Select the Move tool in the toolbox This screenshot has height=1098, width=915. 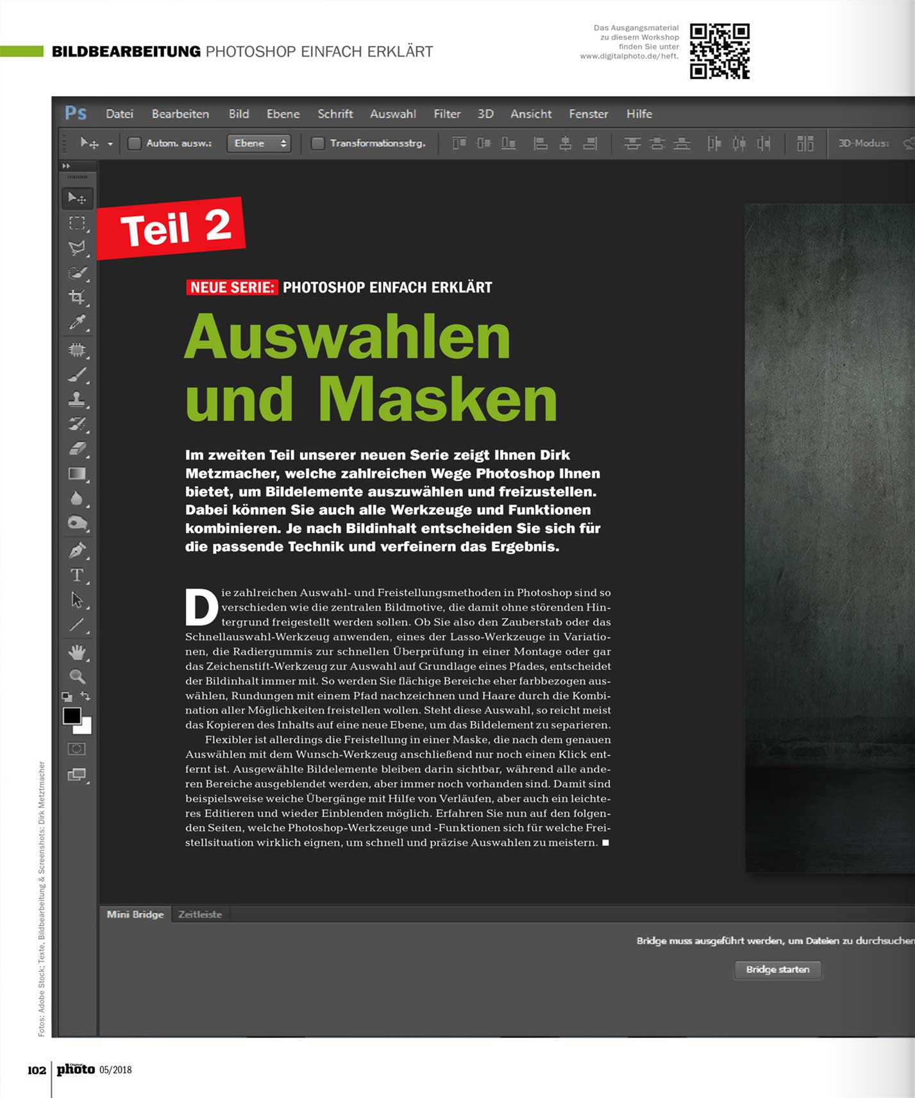pos(77,198)
